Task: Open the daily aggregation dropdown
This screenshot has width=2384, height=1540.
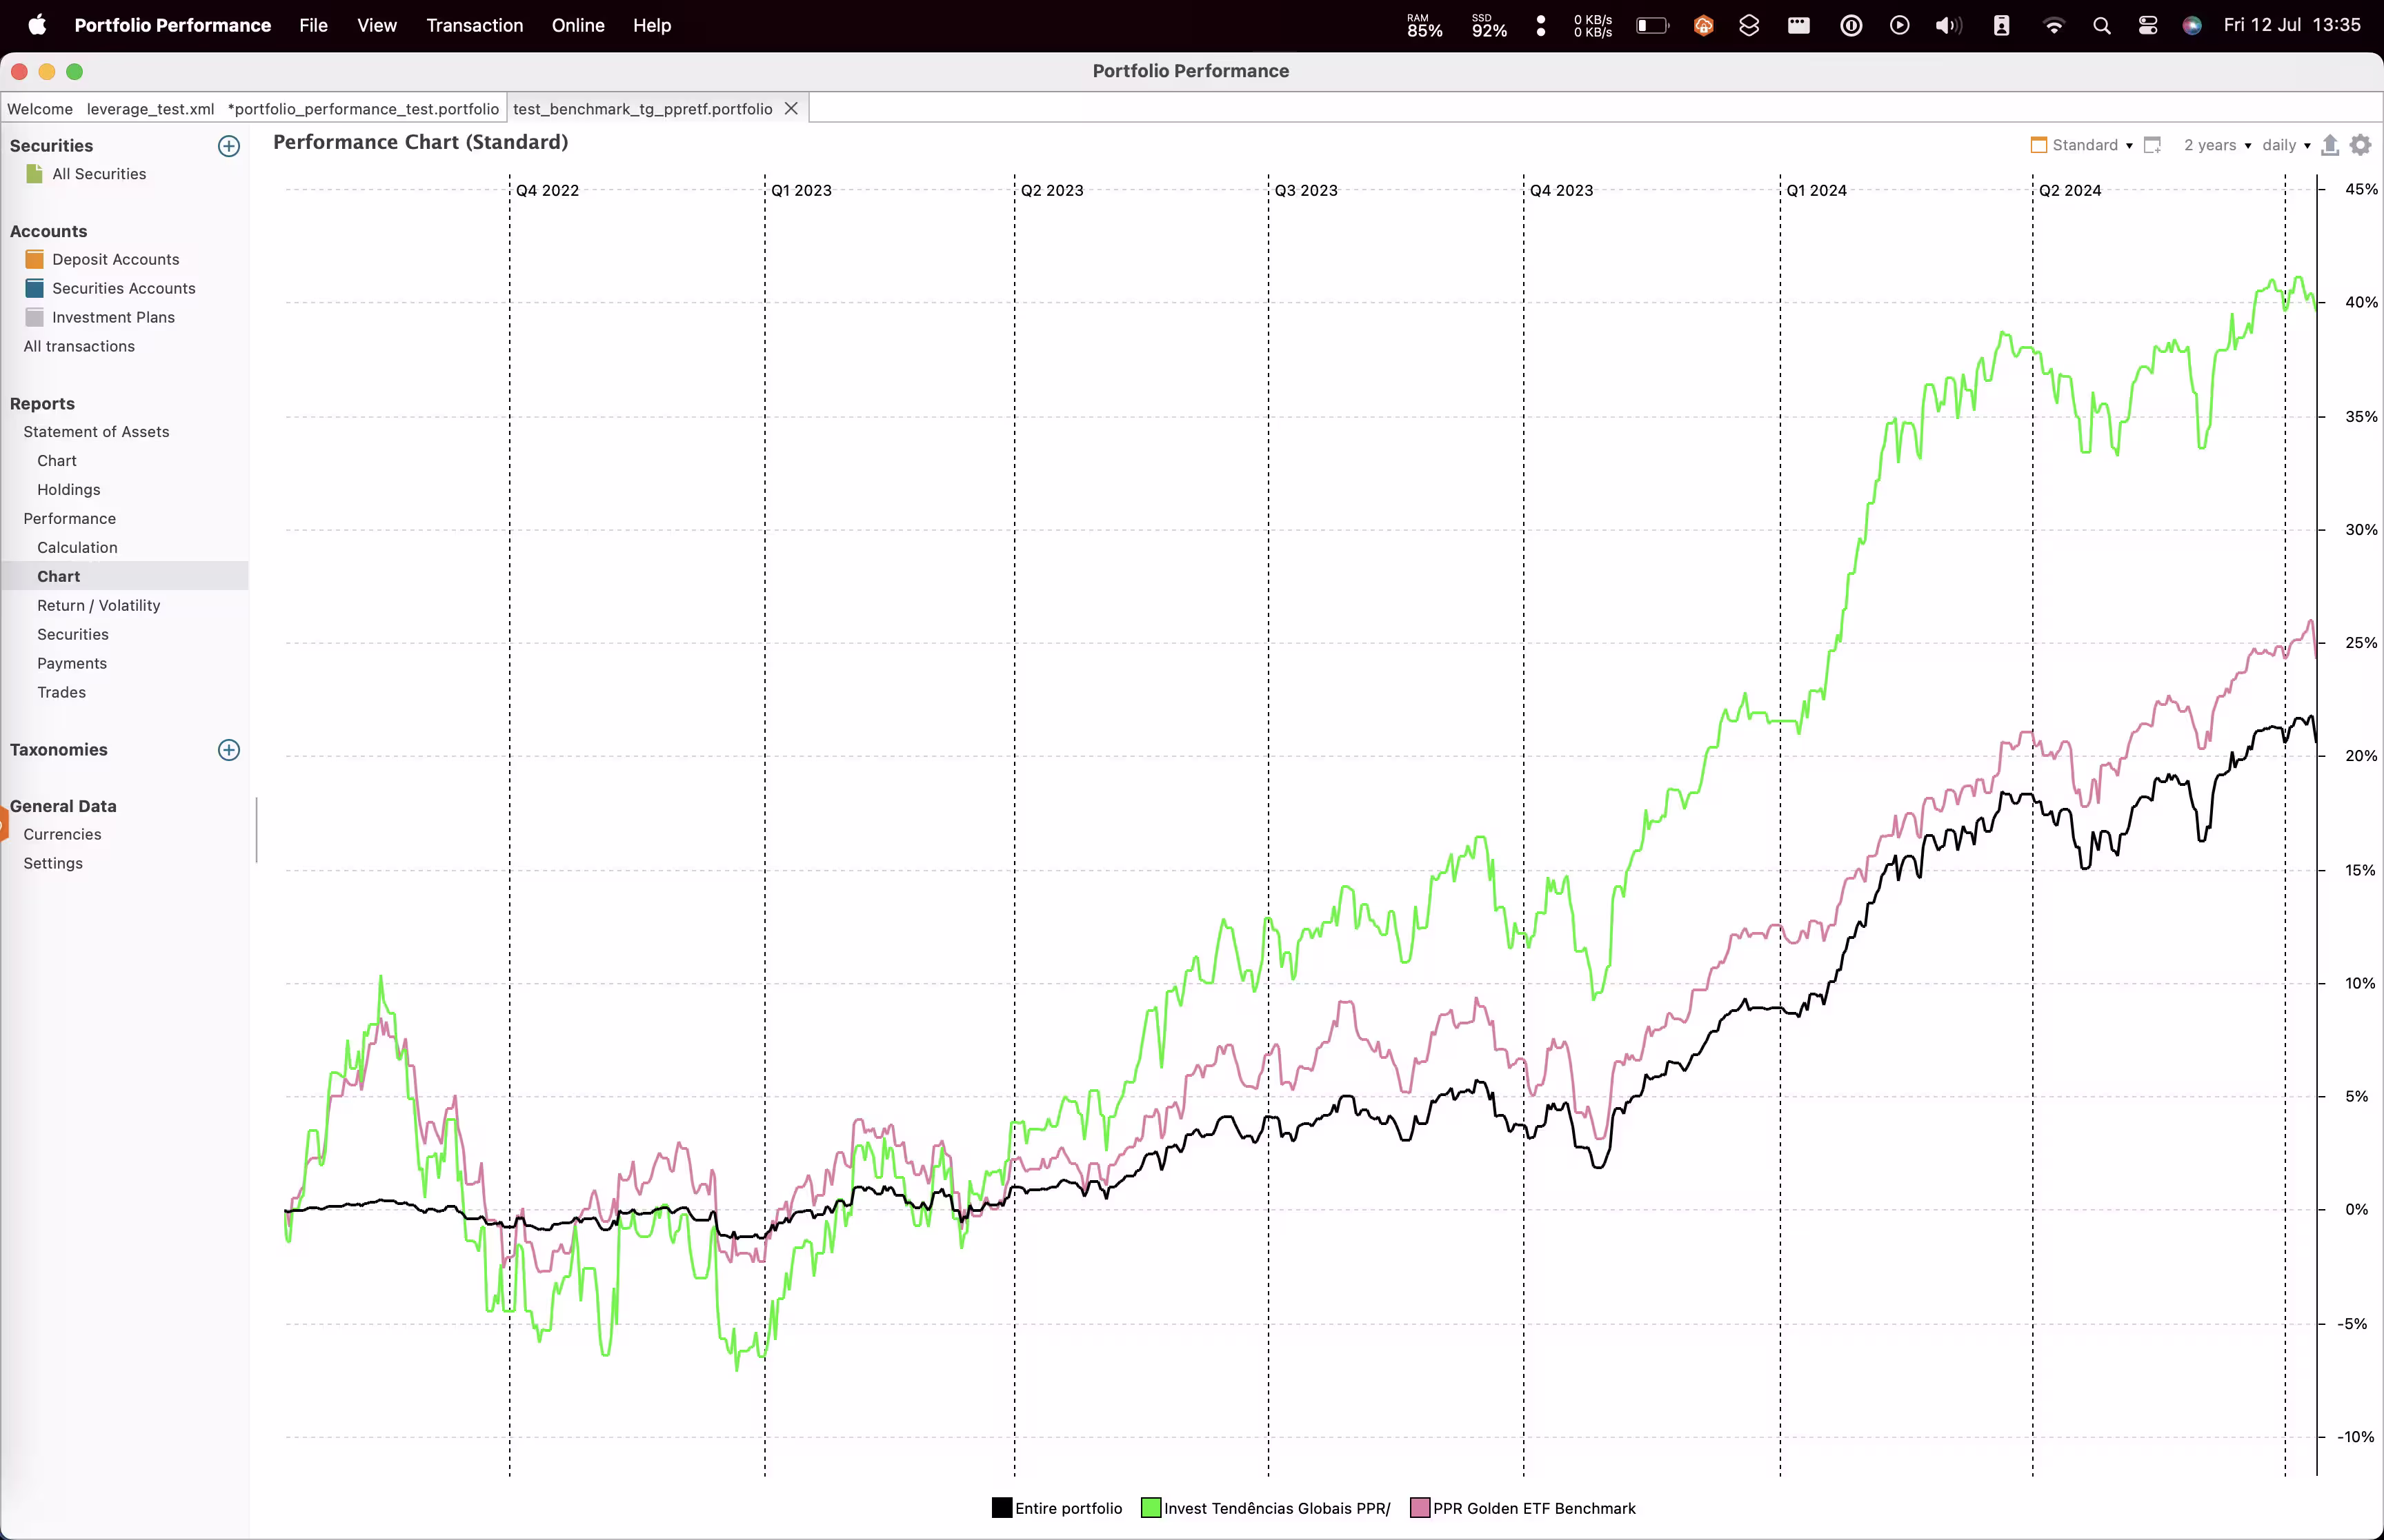Action: pos(2286,145)
